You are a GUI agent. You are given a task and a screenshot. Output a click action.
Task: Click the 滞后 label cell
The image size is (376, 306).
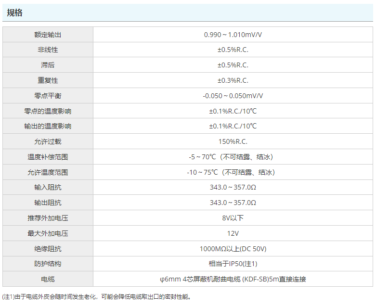coord(48,65)
